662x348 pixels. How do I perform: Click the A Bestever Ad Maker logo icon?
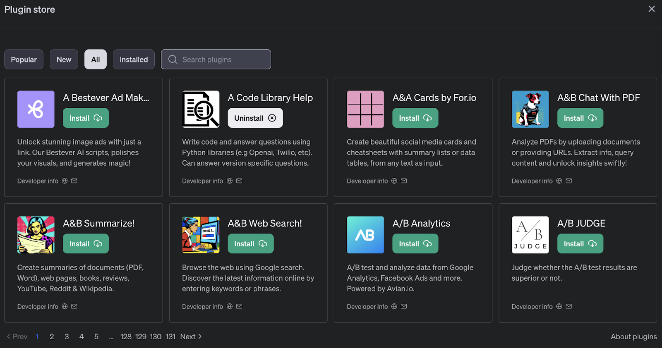tap(36, 109)
